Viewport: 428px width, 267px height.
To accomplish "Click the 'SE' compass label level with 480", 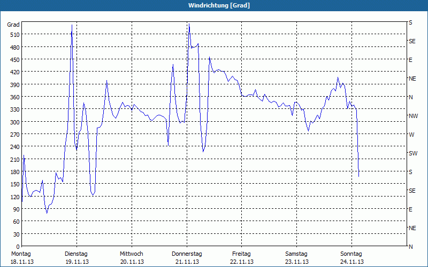I will (412, 42).
